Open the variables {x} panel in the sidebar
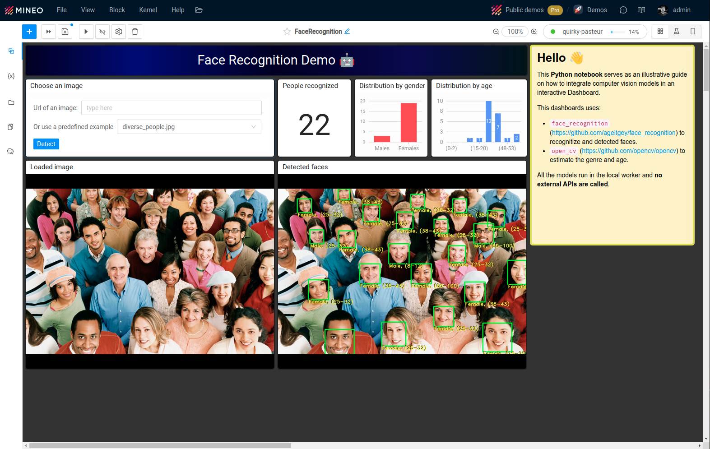The image size is (710, 449). [11, 76]
